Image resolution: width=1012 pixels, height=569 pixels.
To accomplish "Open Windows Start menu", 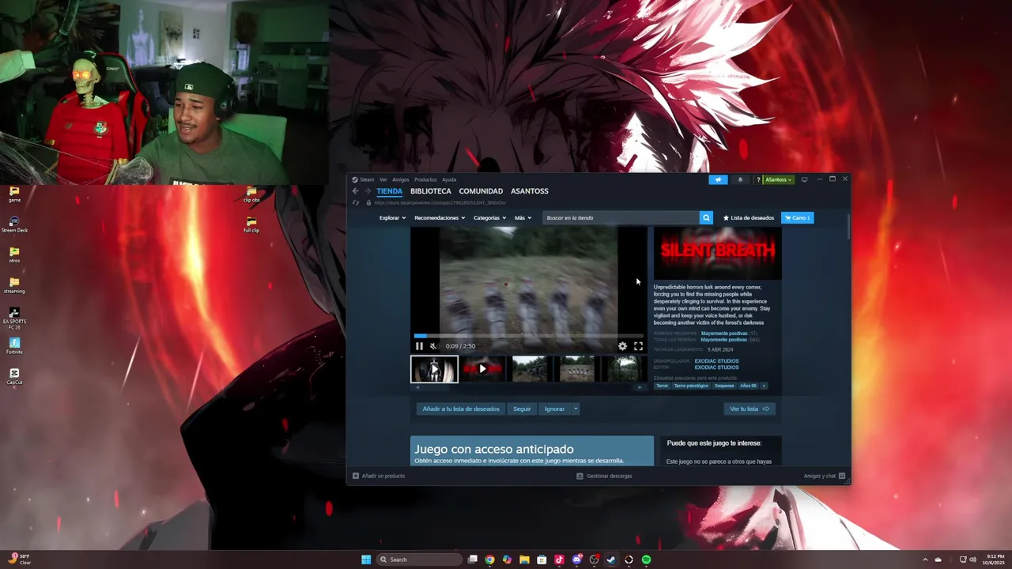I will click(366, 560).
